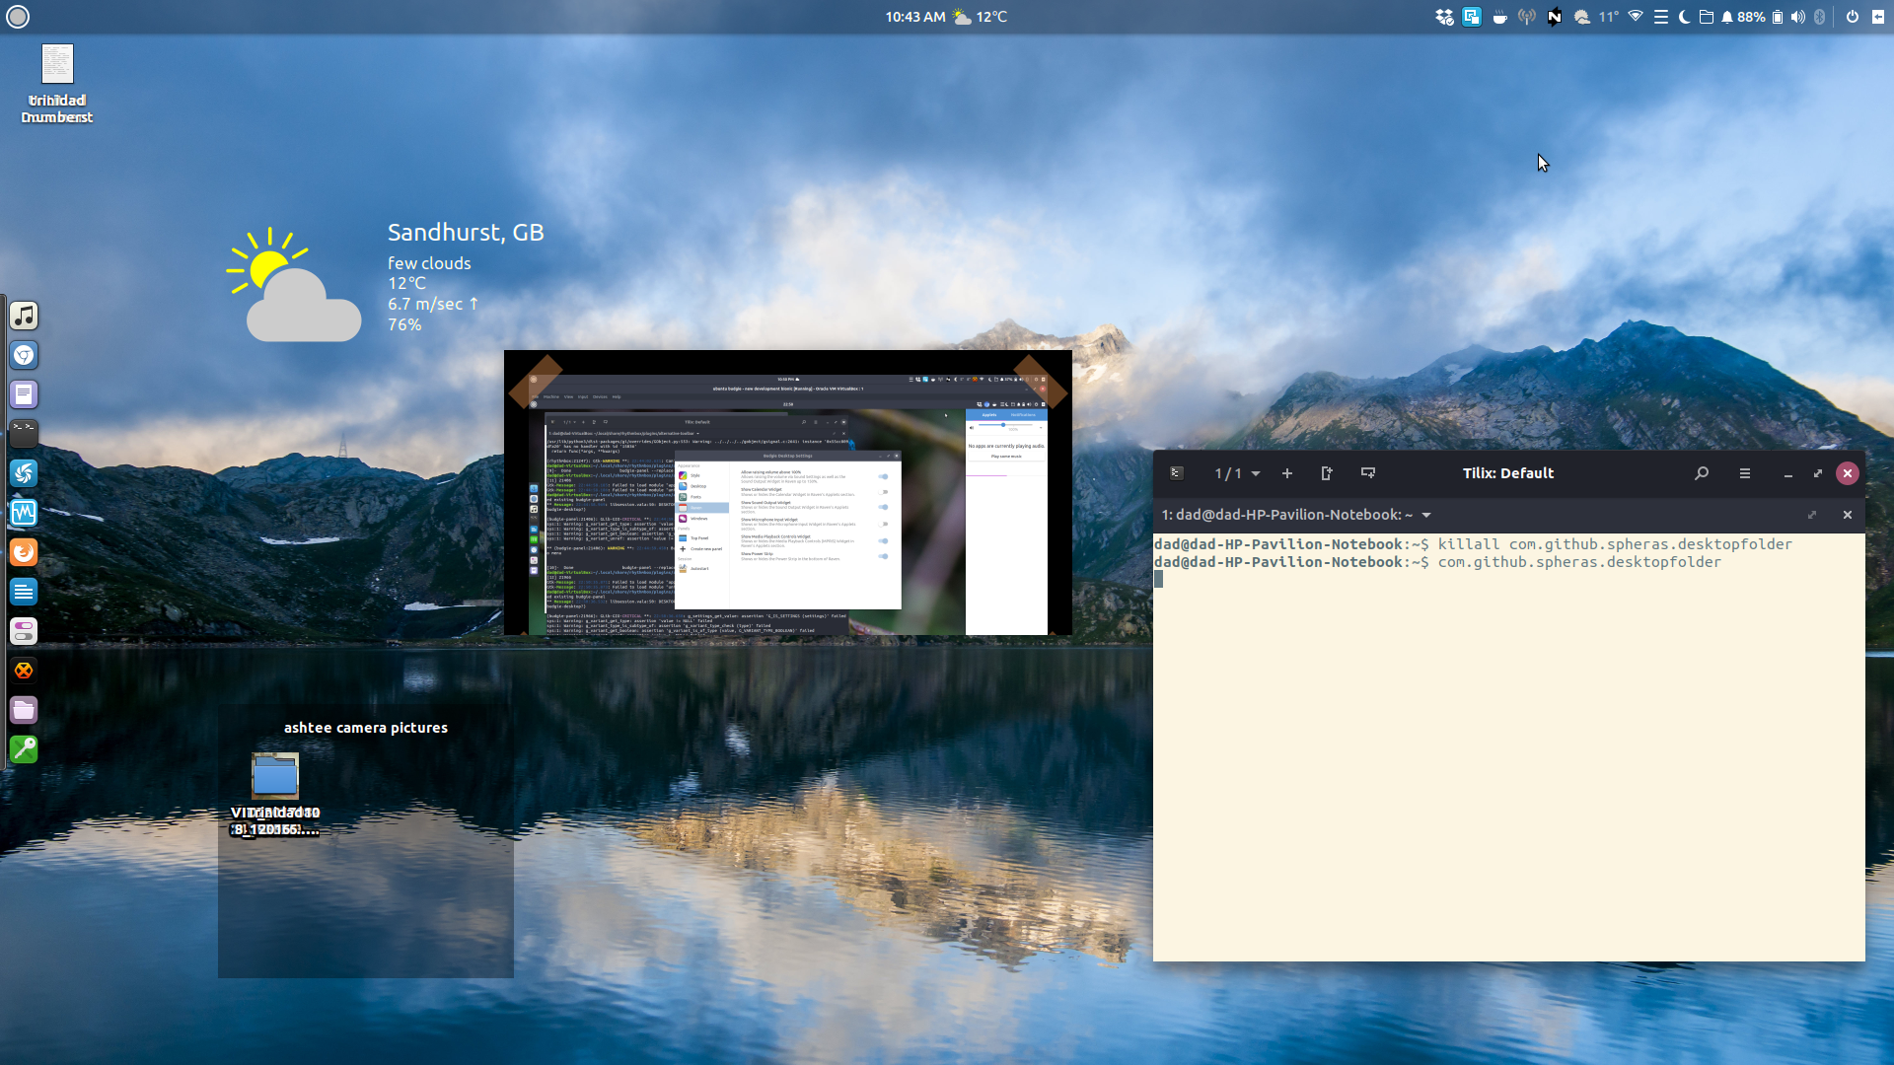Add a new Tilix session with plus button

click(x=1287, y=473)
